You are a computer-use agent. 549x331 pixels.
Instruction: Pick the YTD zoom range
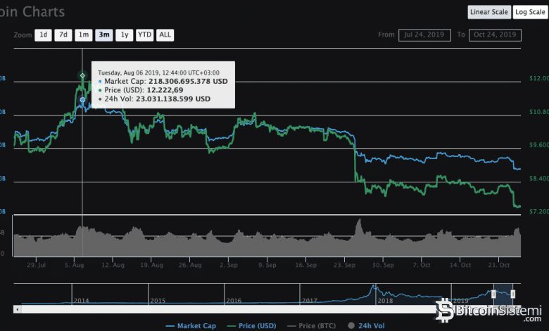coord(144,35)
